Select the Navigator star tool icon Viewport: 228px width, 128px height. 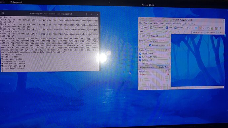click(196, 28)
